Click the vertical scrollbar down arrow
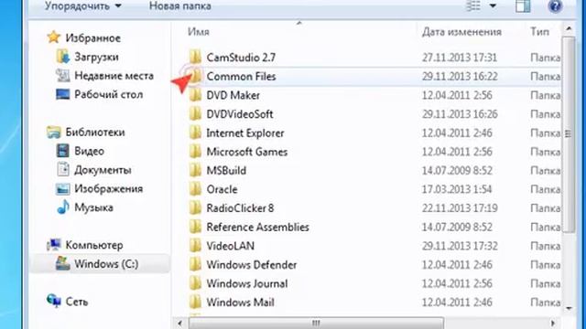Image resolution: width=586 pixels, height=329 pixels. tap(569, 308)
